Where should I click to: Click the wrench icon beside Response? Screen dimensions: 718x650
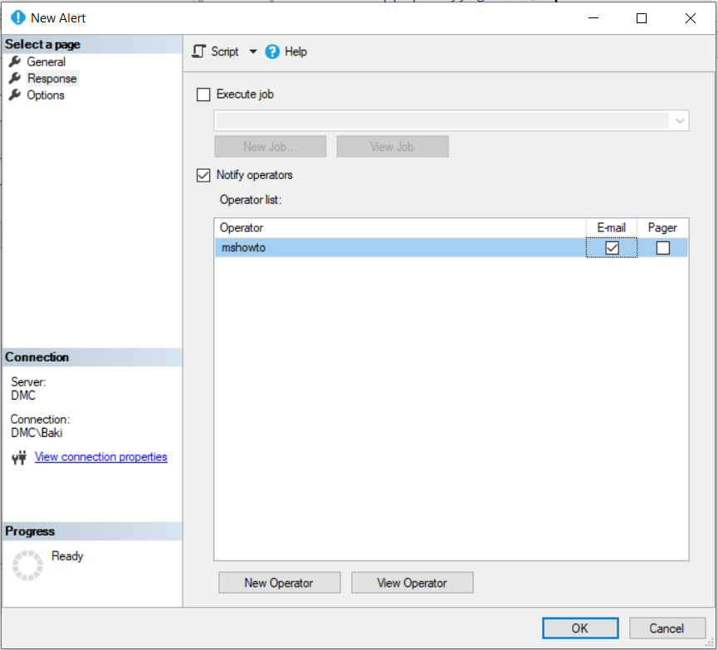tap(14, 79)
